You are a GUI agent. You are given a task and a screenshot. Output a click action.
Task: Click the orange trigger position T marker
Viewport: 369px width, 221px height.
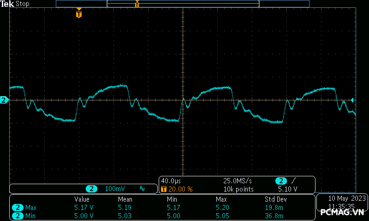(x=79, y=14)
